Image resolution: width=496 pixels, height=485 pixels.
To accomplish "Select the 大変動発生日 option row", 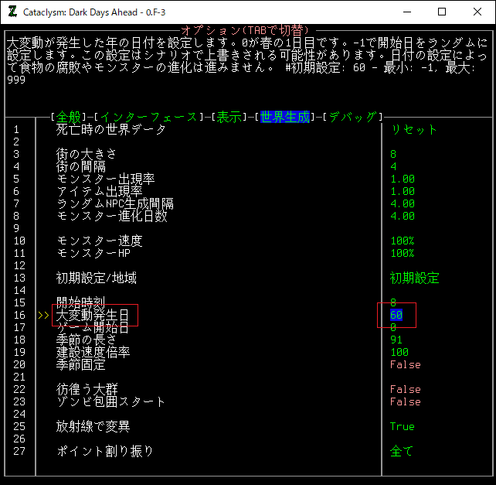I will pyautogui.click(x=93, y=315).
